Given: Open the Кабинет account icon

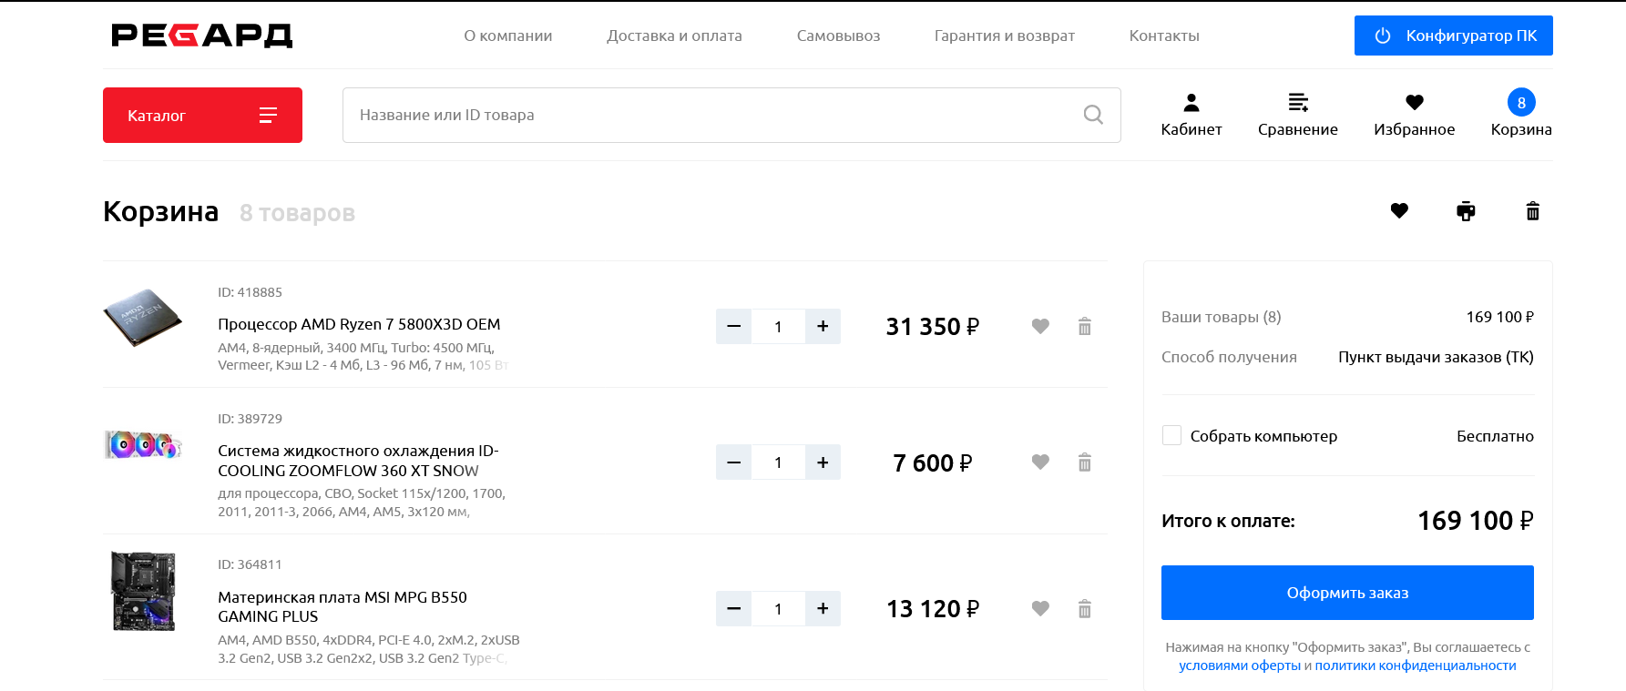Looking at the screenshot, I should click(x=1191, y=115).
